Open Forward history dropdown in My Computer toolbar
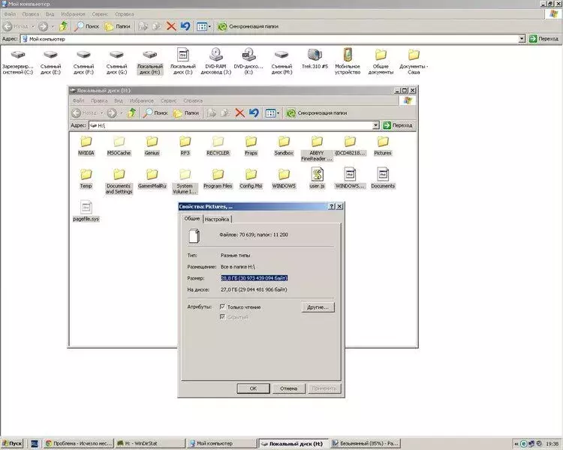Viewport: 563px width, 450px height. click(53, 26)
